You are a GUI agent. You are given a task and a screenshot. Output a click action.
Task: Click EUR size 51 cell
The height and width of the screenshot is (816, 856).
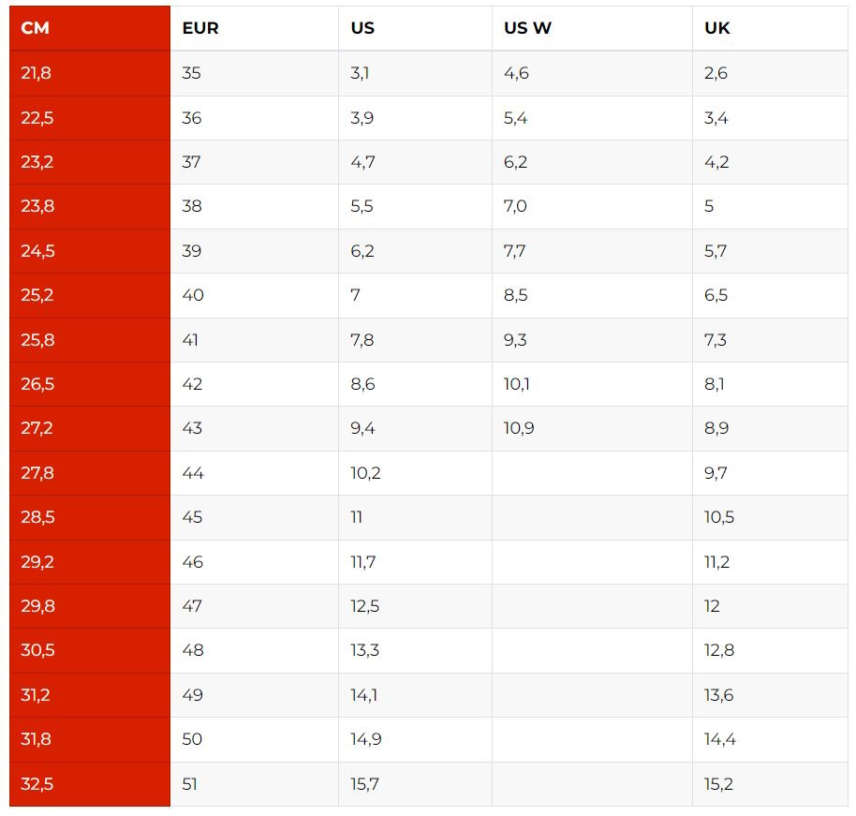coord(255,784)
